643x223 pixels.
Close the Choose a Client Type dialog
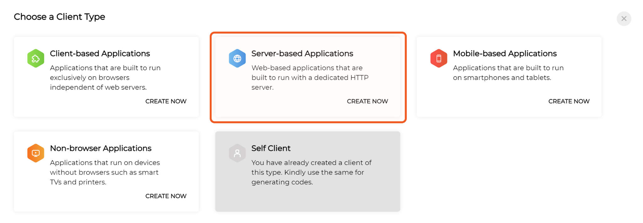click(624, 19)
